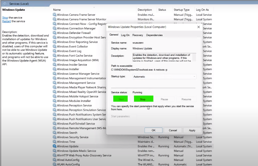
Task: Click Cancel in the properties dialog
Action: point(173,130)
